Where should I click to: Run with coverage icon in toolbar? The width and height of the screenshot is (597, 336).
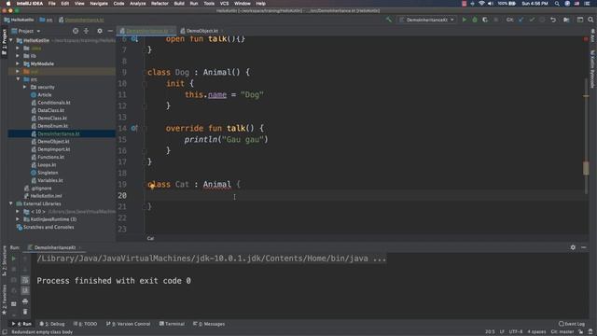485,20
